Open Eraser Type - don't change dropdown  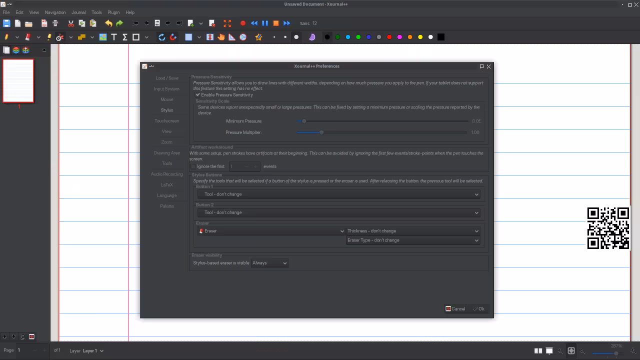pos(413,240)
